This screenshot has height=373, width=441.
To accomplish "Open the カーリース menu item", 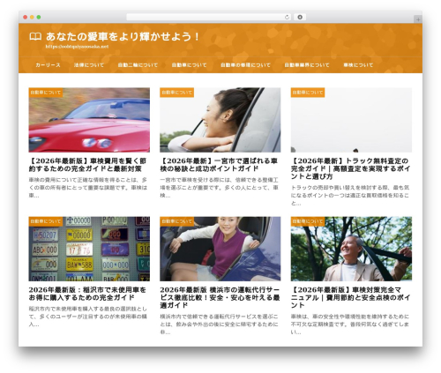I will click(48, 65).
